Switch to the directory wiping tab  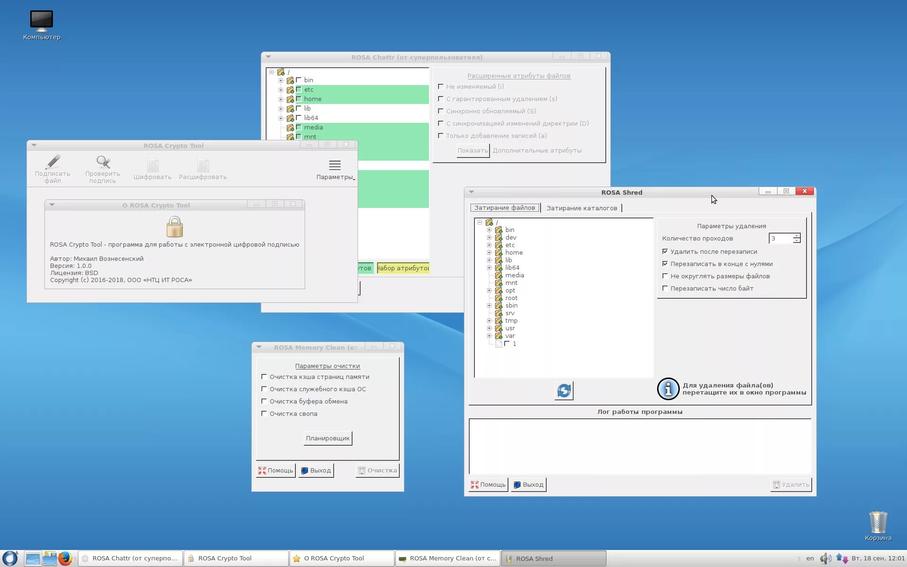[x=582, y=208]
